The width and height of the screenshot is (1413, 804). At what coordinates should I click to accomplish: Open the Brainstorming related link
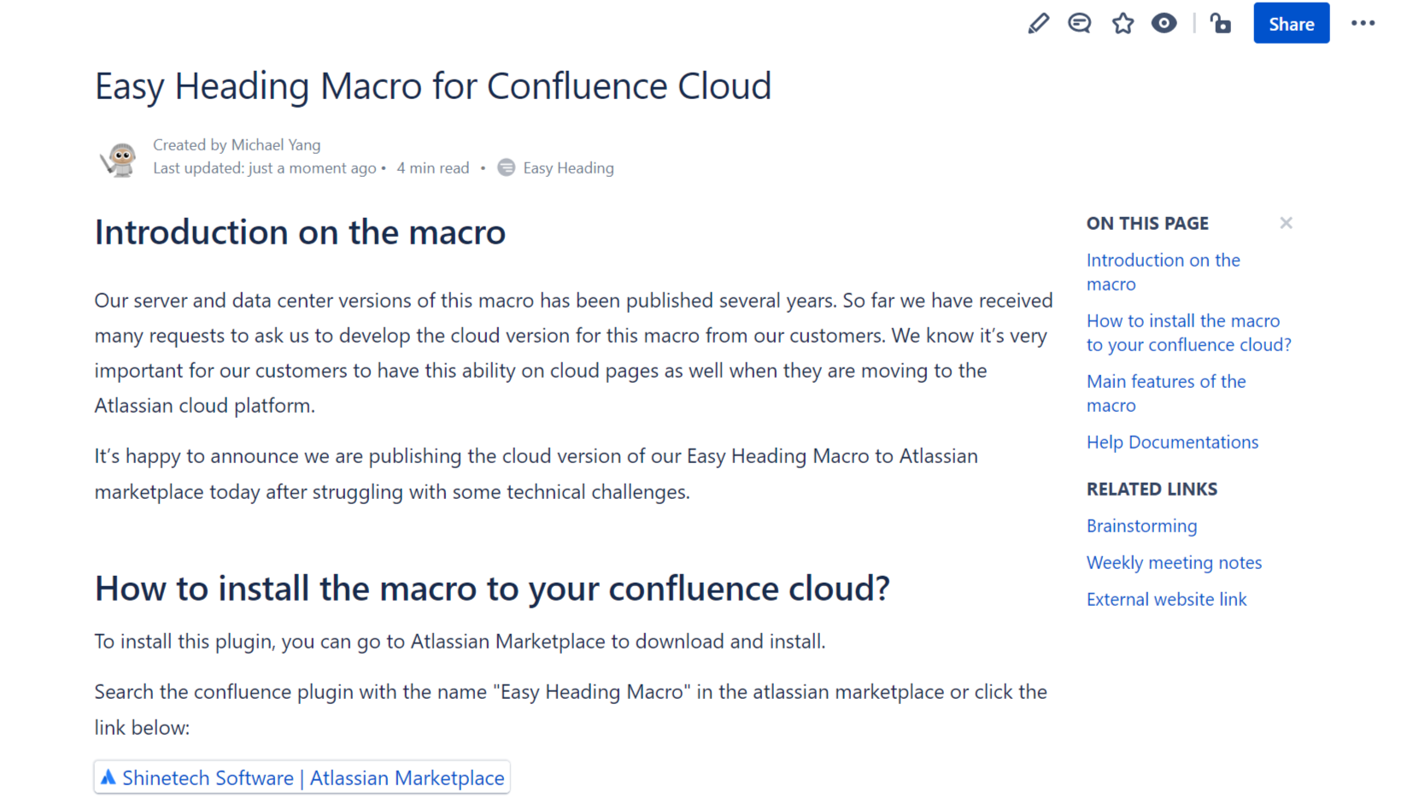[x=1141, y=525]
